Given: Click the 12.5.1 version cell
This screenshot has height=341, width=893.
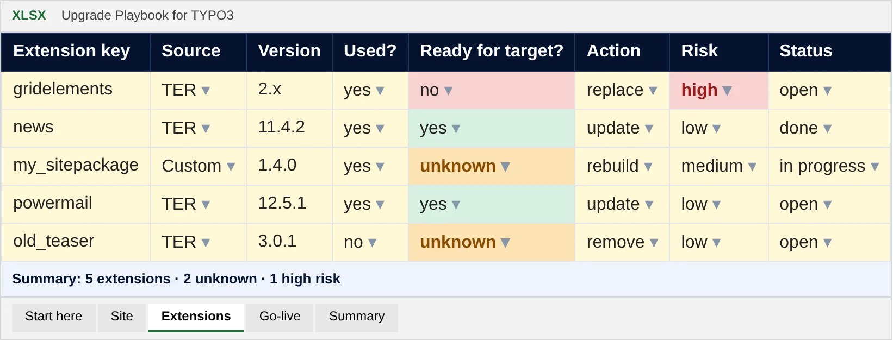Looking at the screenshot, I should tap(289, 204).
